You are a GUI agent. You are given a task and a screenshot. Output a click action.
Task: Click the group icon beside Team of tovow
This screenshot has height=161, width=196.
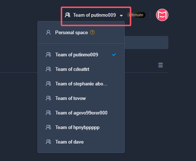click(x=48, y=98)
